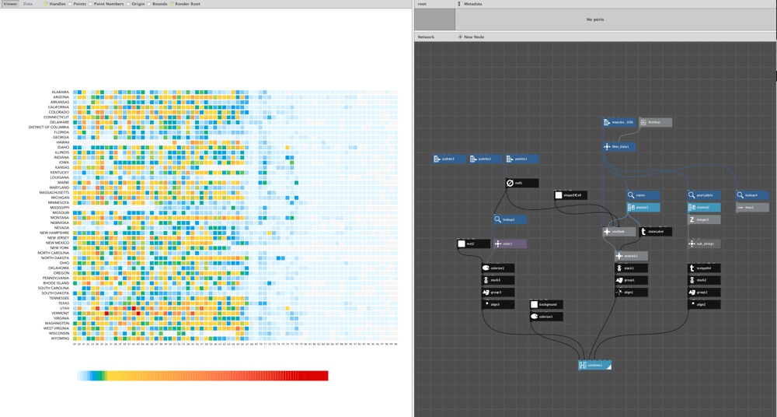Toggle the Handles checkbox
This screenshot has width=777, height=417.
click(46, 4)
